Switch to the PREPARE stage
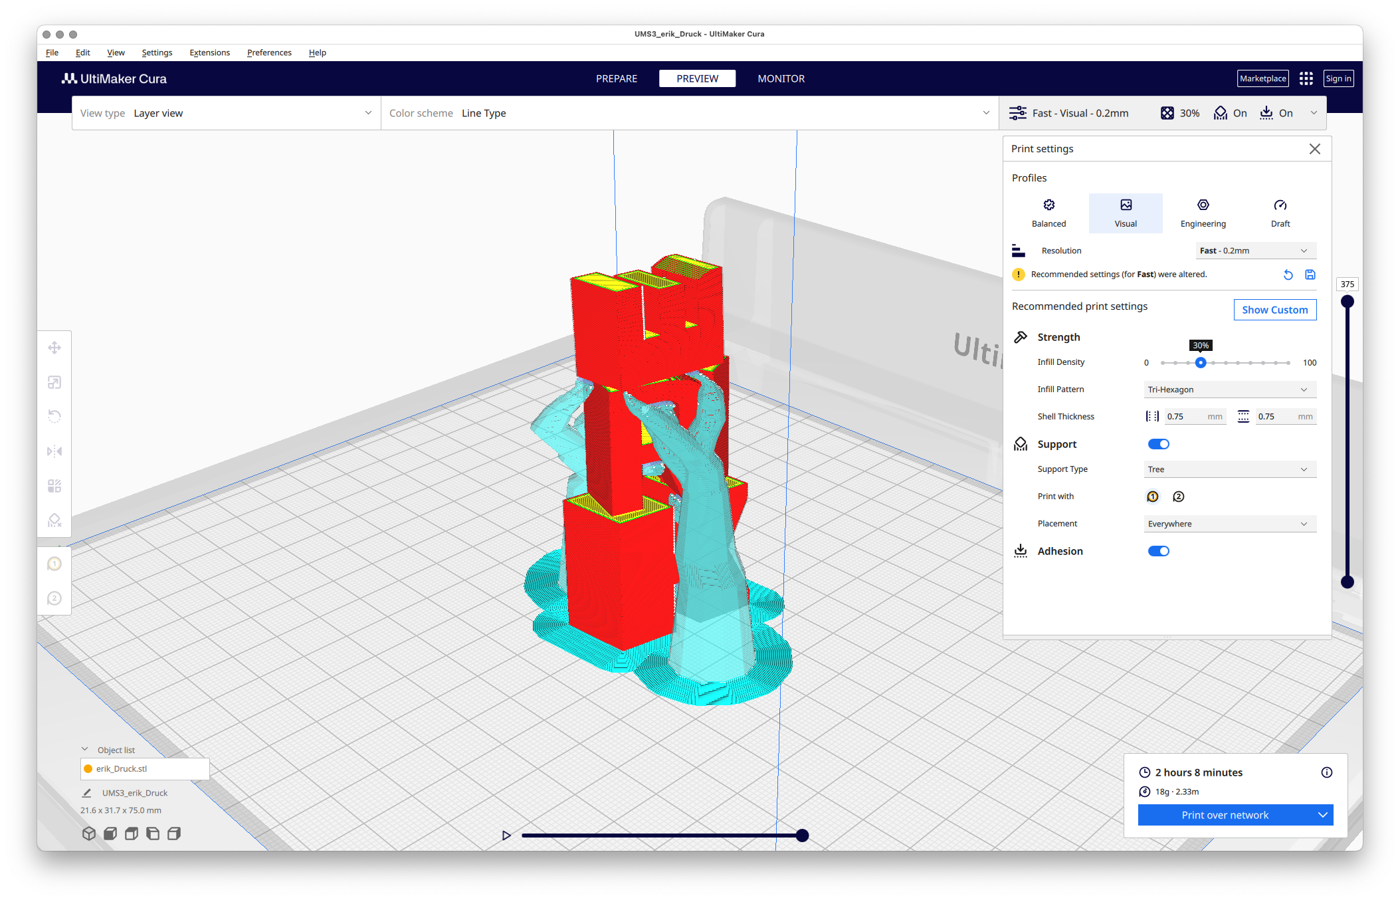Screen dimensions: 1400x900 [x=616, y=78]
